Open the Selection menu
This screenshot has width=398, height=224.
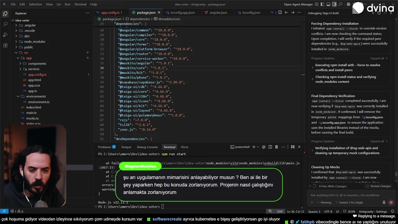coord(35,4)
